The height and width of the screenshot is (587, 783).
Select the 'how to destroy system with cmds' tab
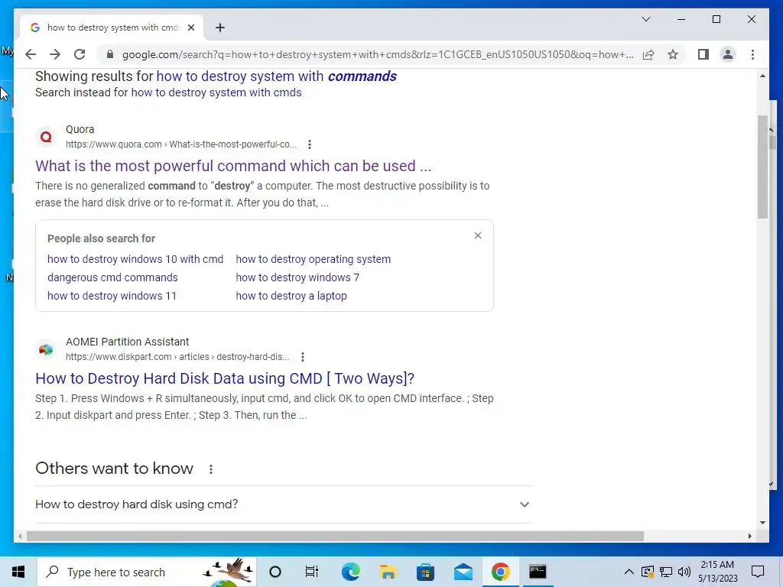(112, 28)
